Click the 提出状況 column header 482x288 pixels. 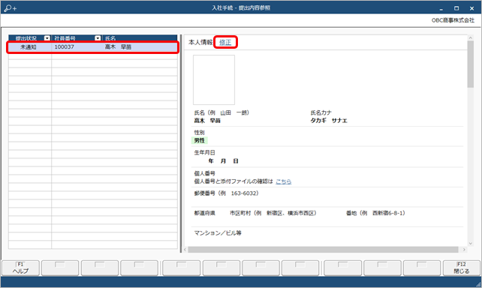26,38
